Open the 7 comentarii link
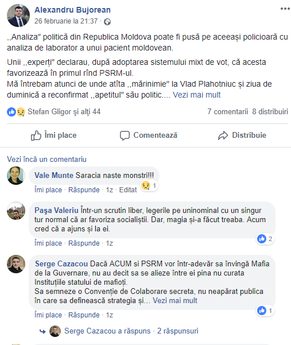291x345 pixels. 228,111
